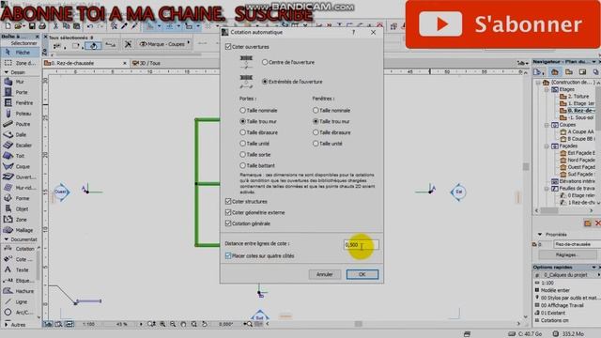The image size is (601, 338).
Task: Switch to the 3D / Tous tab
Action: pos(146,63)
